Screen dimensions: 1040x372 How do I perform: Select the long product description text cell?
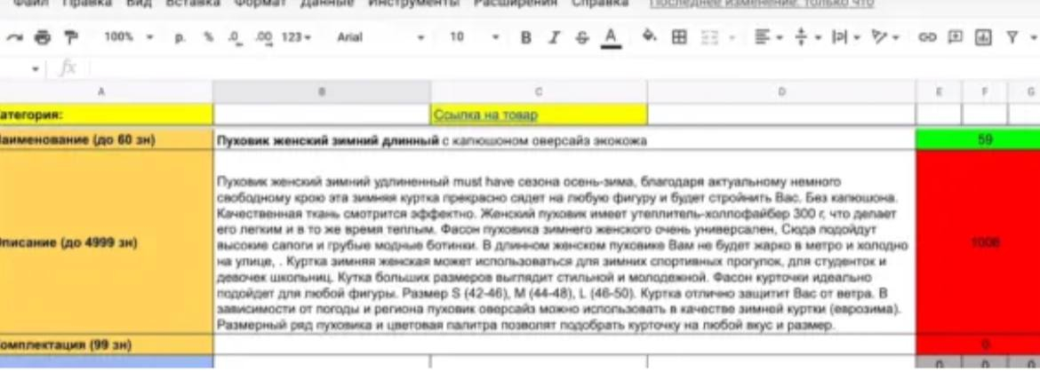[x=564, y=242]
